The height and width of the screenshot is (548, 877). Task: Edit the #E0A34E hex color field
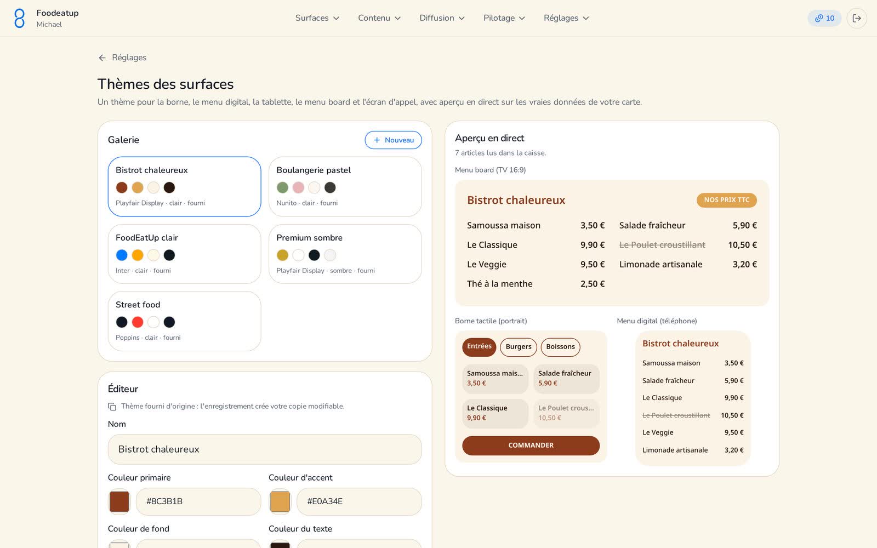pyautogui.click(x=359, y=501)
